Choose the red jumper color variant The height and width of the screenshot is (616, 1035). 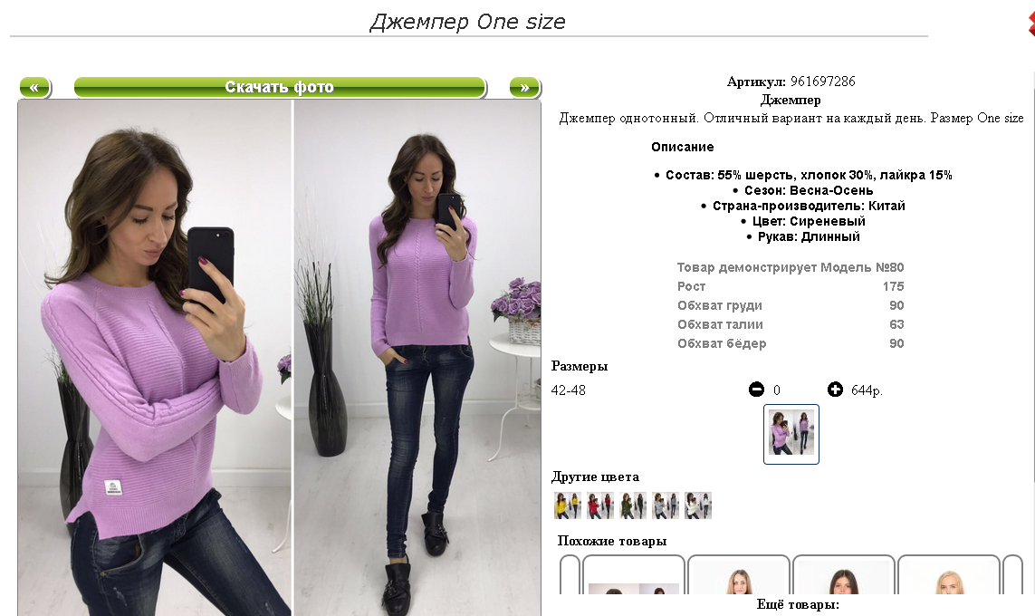click(x=600, y=505)
